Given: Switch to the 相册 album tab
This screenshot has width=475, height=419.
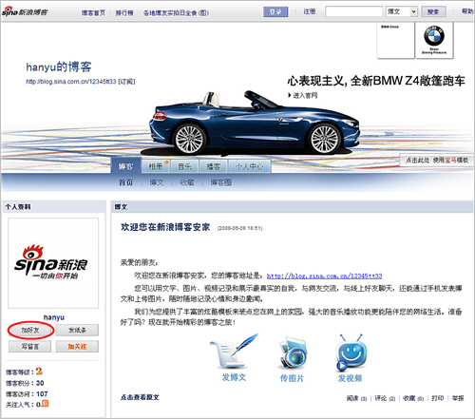Looking at the screenshot, I should [x=155, y=166].
